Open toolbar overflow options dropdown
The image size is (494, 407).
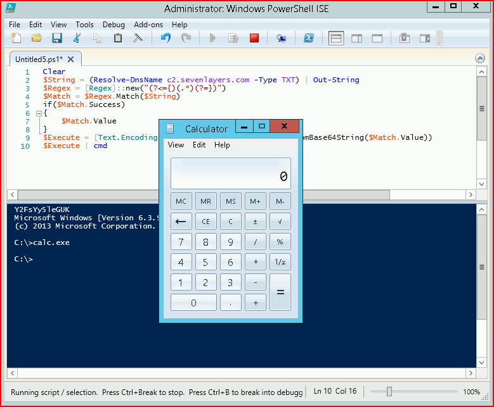click(x=440, y=39)
